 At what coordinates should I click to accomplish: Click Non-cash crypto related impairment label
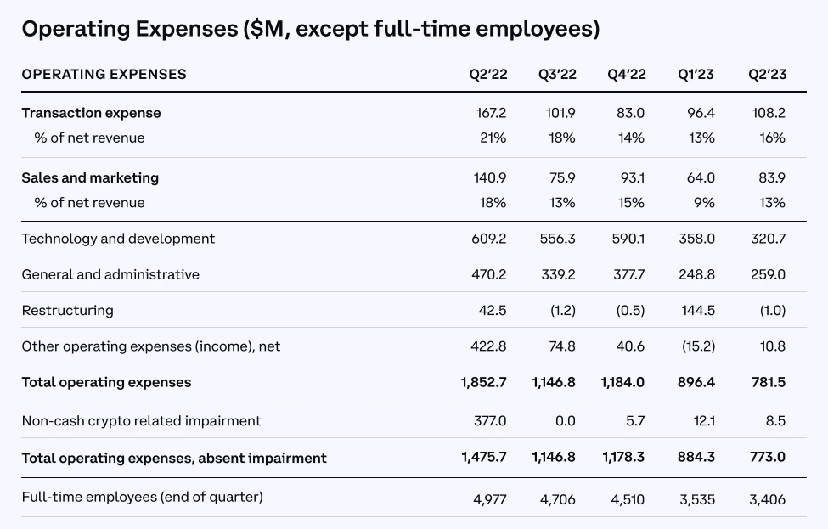tap(142, 421)
